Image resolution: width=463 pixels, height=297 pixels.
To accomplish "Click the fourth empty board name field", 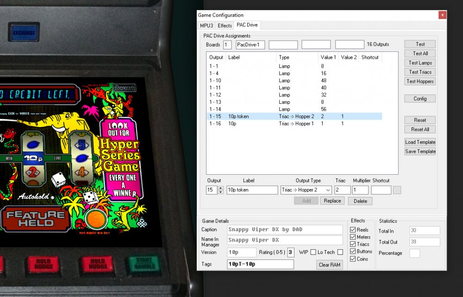I will coord(350,45).
